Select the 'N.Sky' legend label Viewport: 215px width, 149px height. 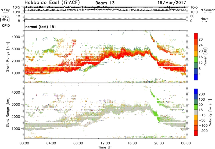(5, 10)
